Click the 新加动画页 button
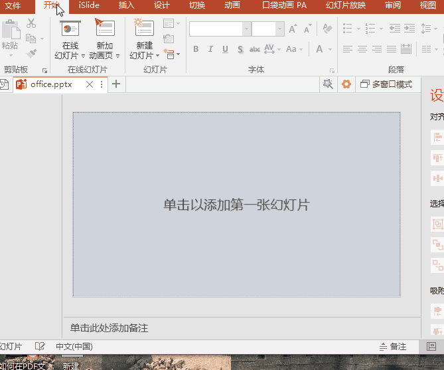The height and width of the screenshot is (370, 444). 104,39
